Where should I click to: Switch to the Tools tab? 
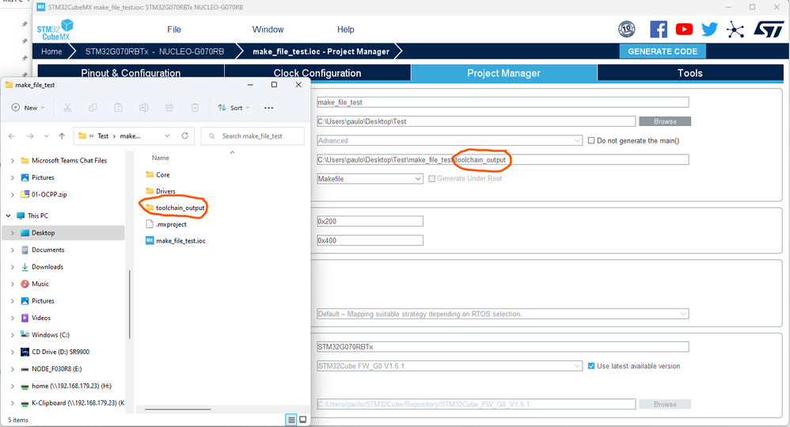(x=690, y=73)
